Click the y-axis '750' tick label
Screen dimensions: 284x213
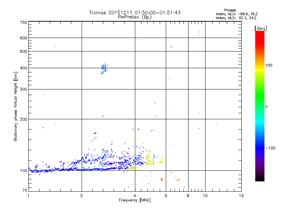click(x=23, y=22)
